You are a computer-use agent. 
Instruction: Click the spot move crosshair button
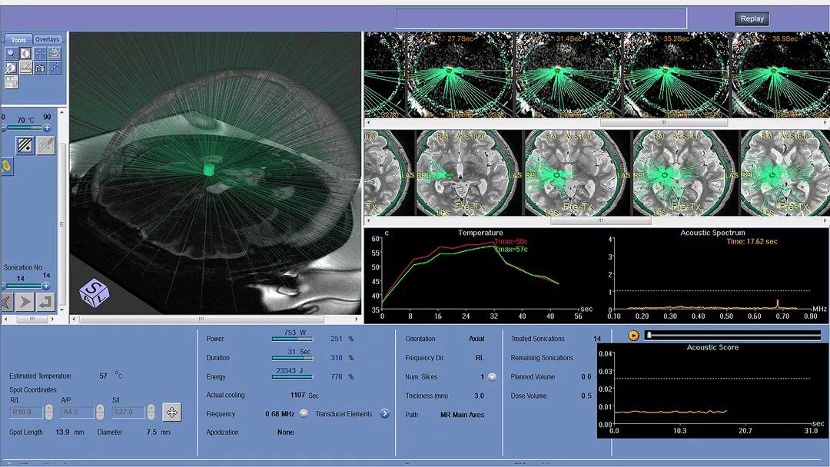(171, 412)
